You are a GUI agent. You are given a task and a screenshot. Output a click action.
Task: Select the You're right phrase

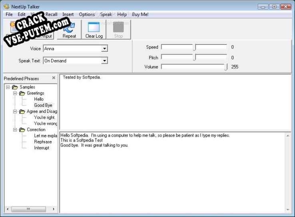coord(45,118)
